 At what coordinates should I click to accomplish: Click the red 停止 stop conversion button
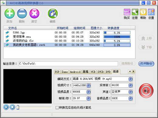pos(146,91)
